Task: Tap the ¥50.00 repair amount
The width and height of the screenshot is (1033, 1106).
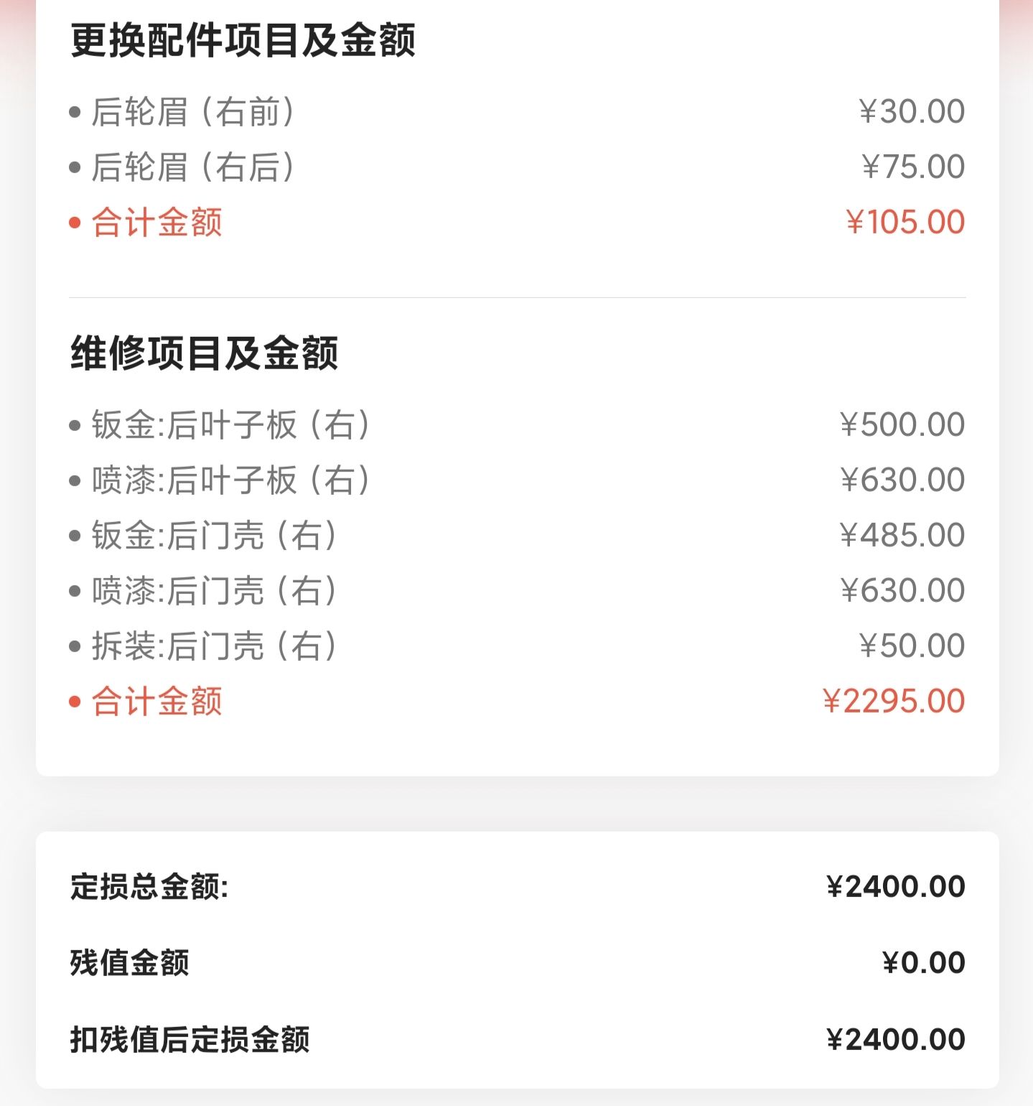Action: [911, 646]
